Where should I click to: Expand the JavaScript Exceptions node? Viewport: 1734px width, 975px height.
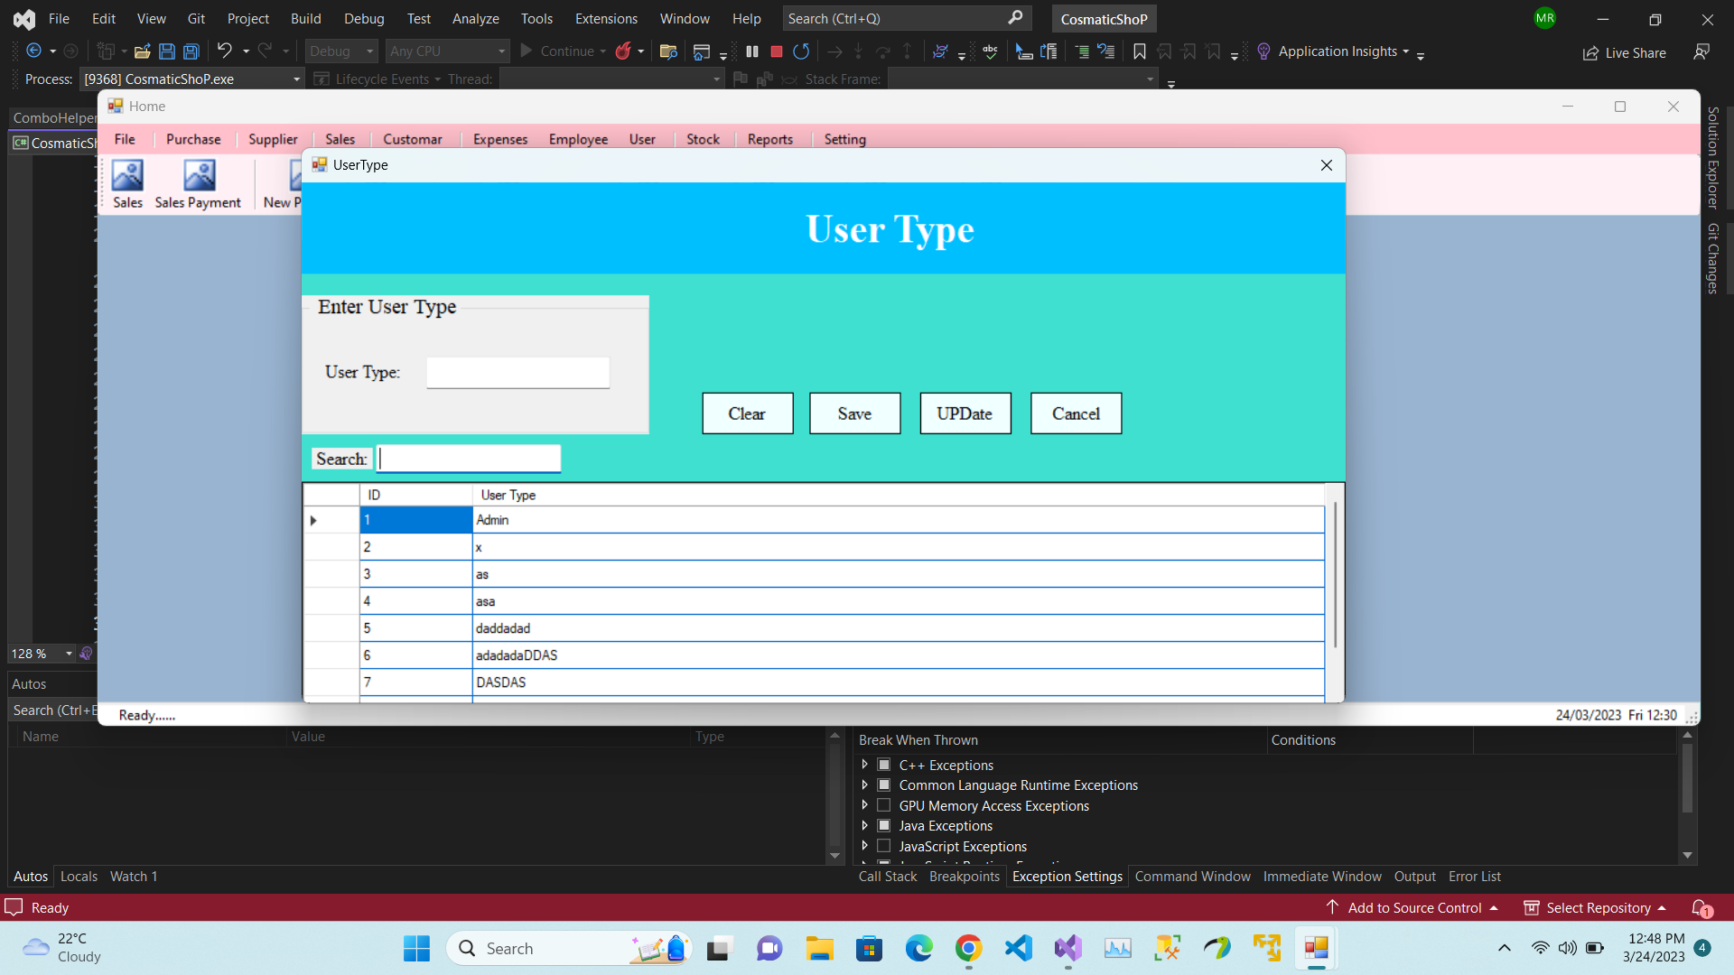pyautogui.click(x=864, y=846)
